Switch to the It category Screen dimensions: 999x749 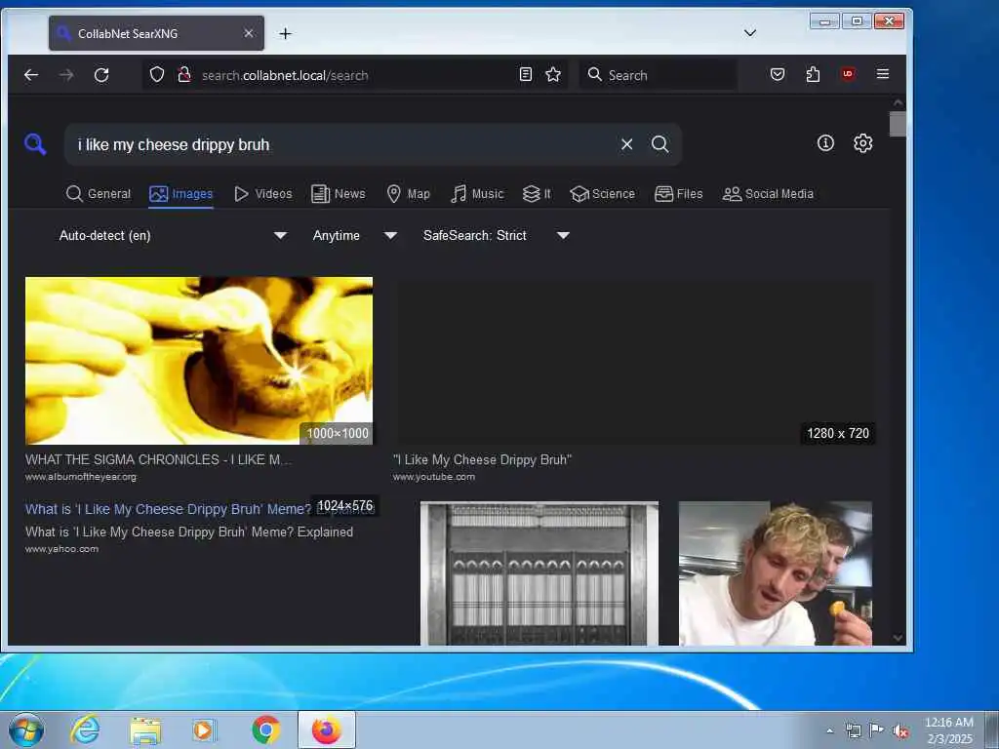click(x=537, y=194)
